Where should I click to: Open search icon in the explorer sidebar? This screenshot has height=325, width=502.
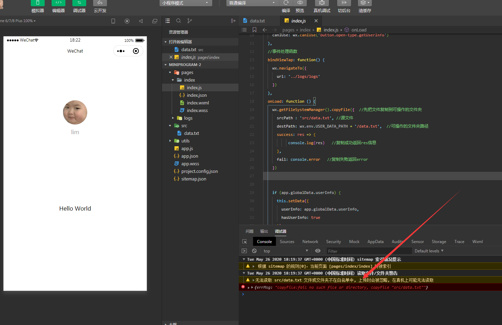(x=179, y=21)
